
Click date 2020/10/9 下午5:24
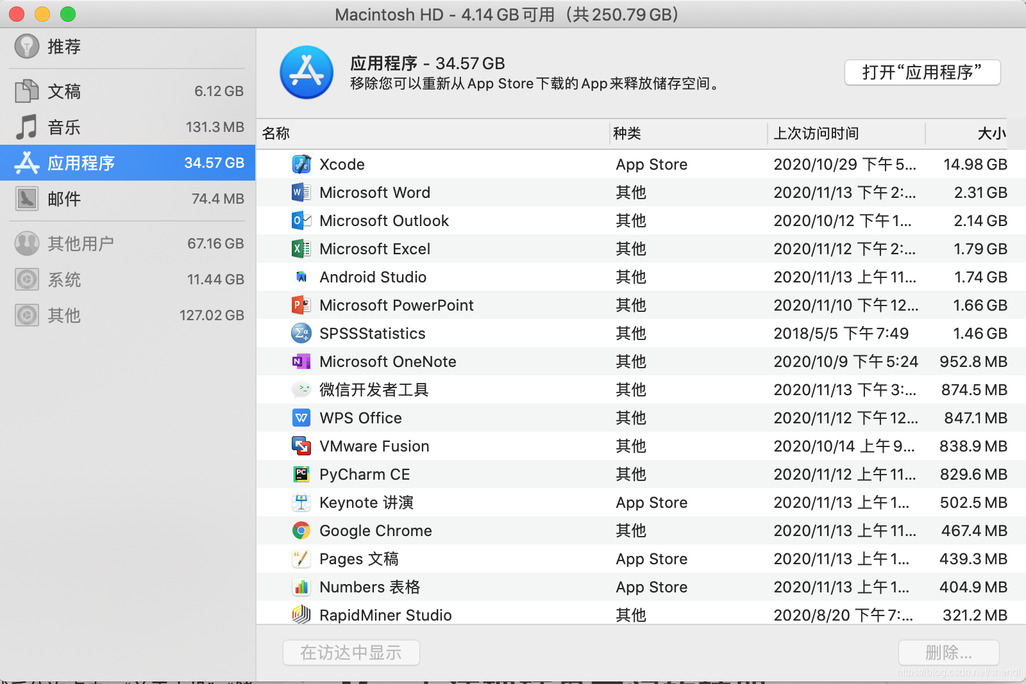click(846, 362)
